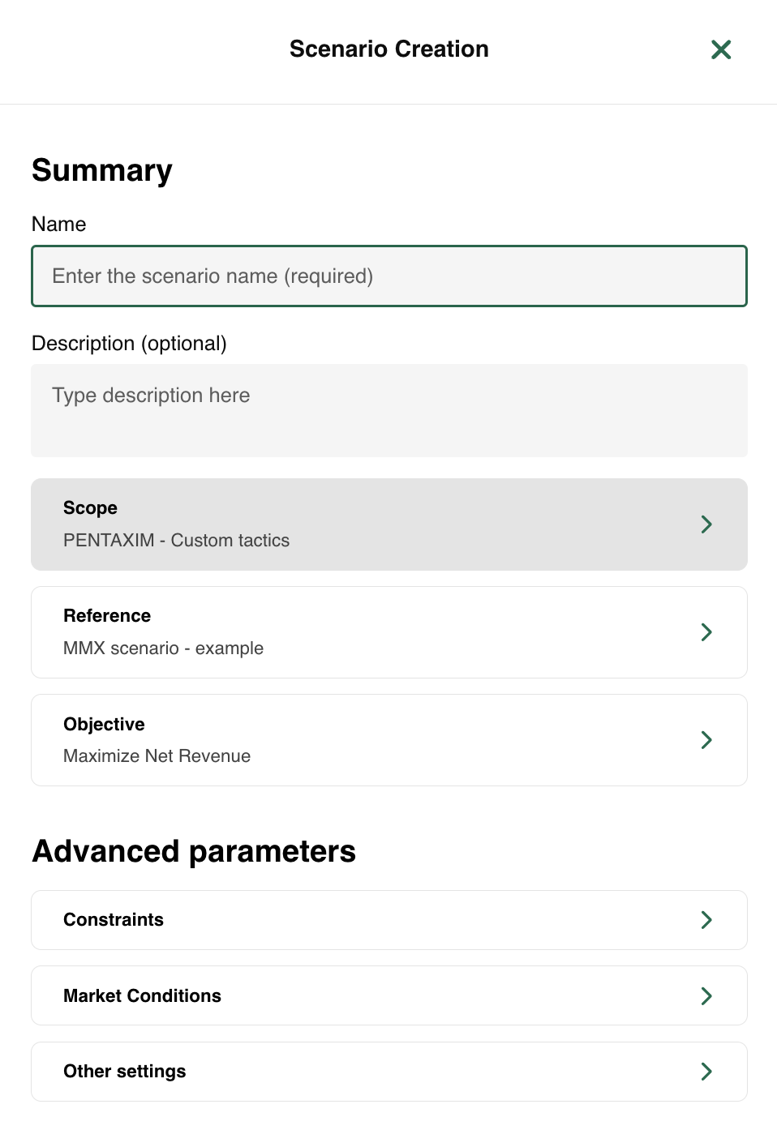Image resolution: width=777 pixels, height=1130 pixels.
Task: Select the PENTAXIM - Custom tactics scope value
Action: coord(176,541)
